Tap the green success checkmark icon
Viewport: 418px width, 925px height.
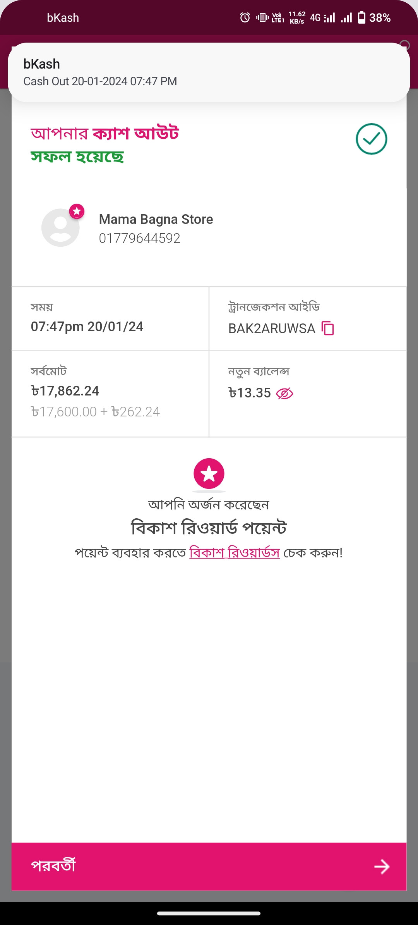(x=372, y=139)
